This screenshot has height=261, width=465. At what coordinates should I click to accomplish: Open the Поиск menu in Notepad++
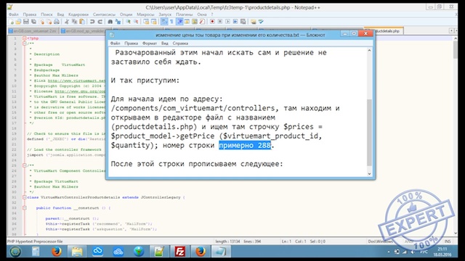(46, 14)
